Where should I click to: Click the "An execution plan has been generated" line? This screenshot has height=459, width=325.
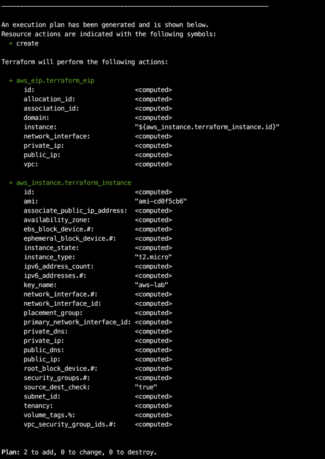tap(105, 25)
